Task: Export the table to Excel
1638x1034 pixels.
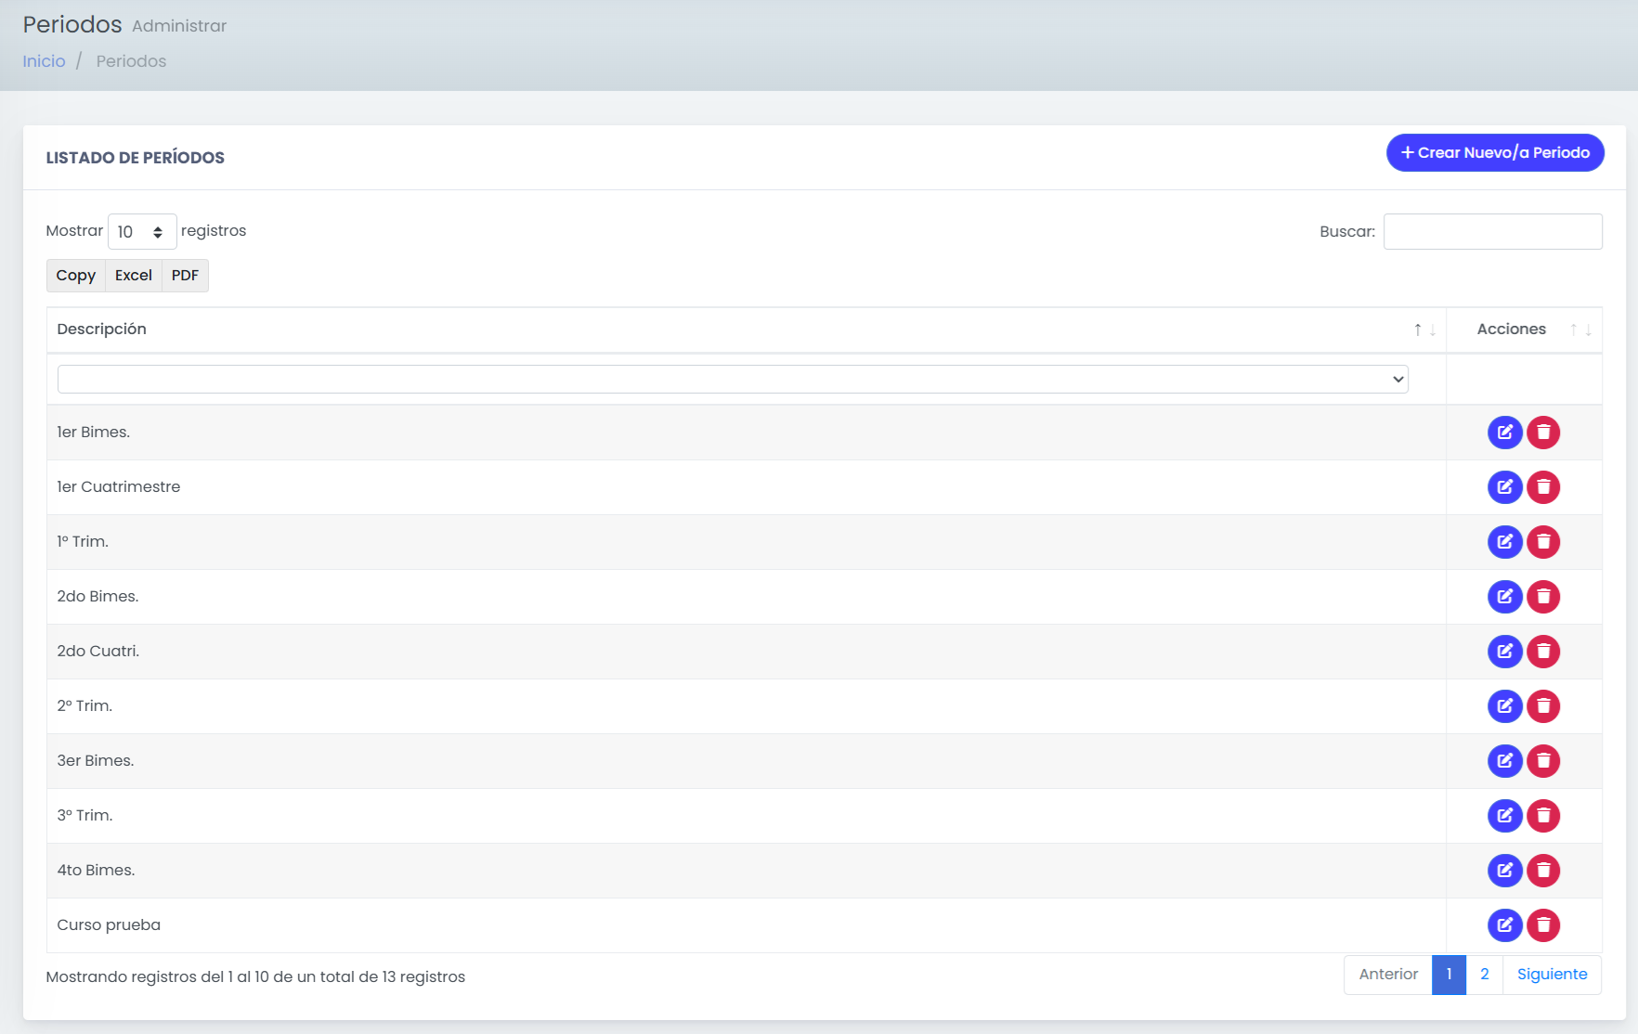Action: pos(134,276)
